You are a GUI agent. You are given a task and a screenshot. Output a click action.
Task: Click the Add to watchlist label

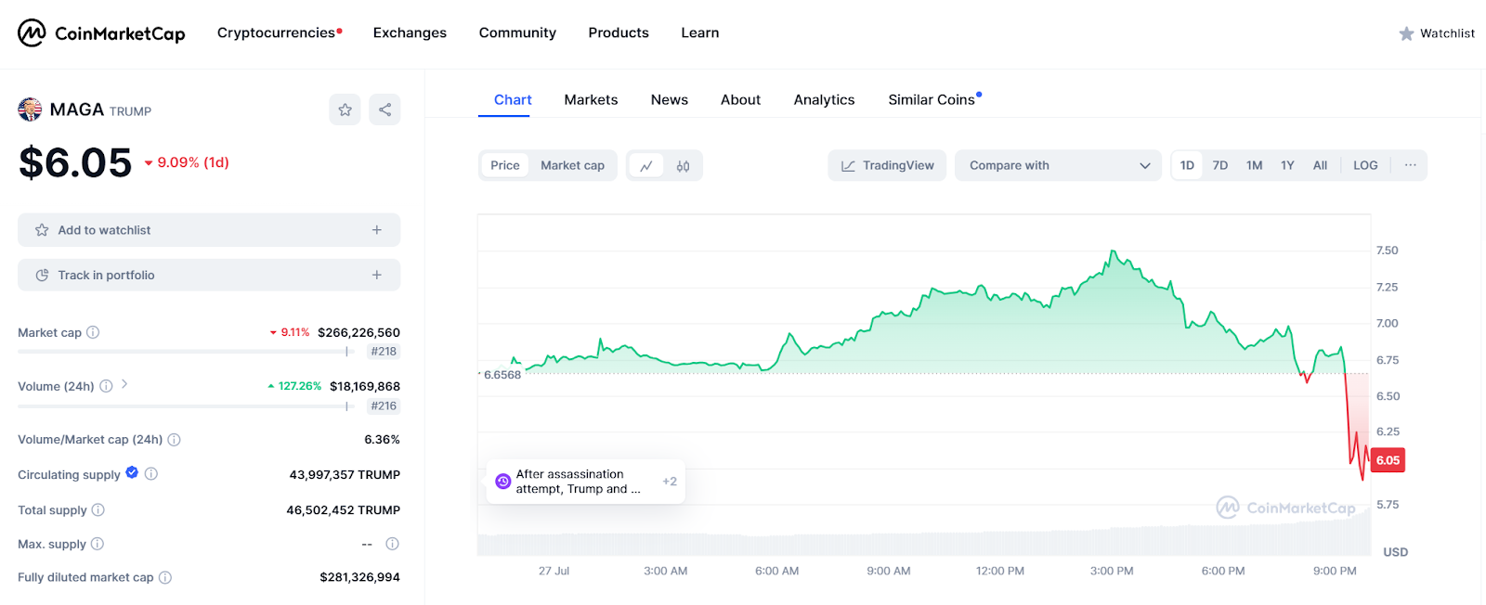(104, 230)
